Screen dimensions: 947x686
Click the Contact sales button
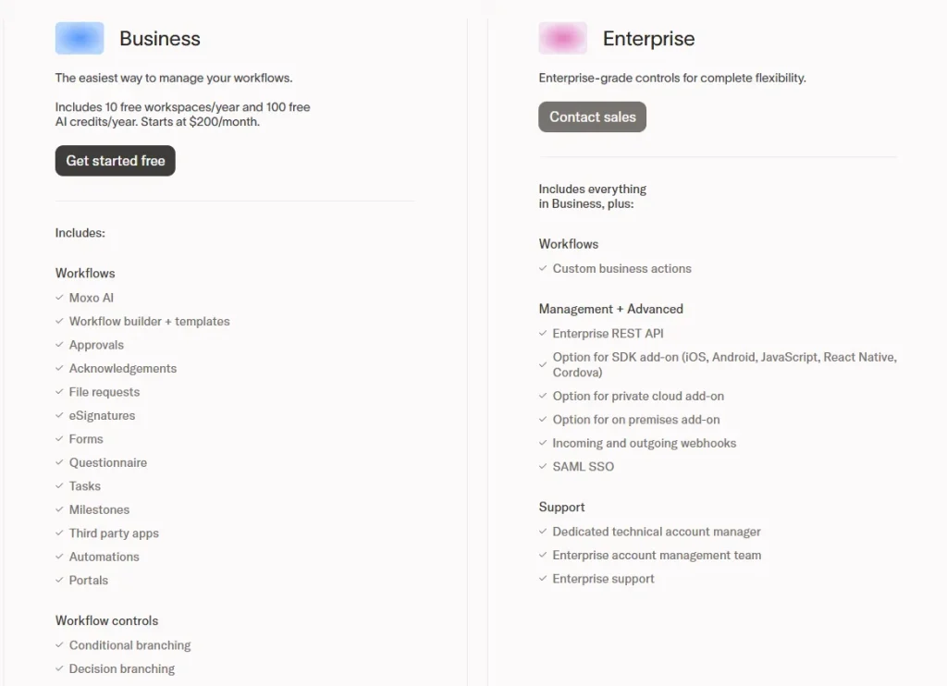pyautogui.click(x=592, y=116)
